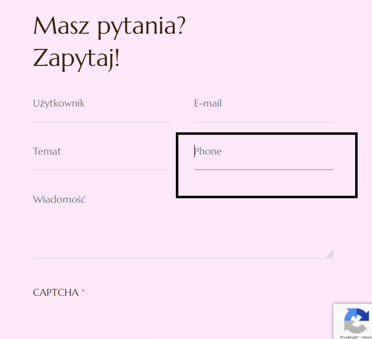
Task: Open the Prywatność privacy link
Action: pos(349,337)
